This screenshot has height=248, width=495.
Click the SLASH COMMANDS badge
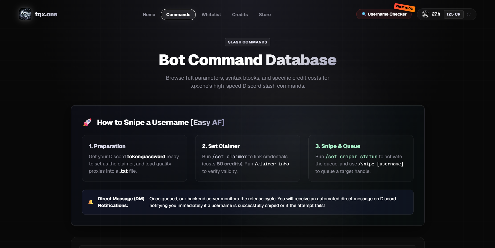248,42
